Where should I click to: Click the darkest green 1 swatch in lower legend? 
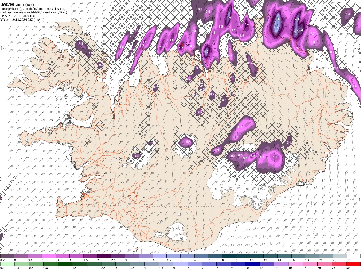click(x=65, y=264)
